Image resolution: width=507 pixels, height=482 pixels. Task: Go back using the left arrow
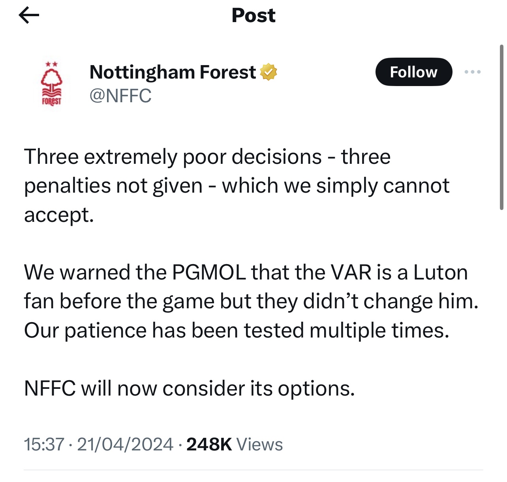click(x=29, y=15)
